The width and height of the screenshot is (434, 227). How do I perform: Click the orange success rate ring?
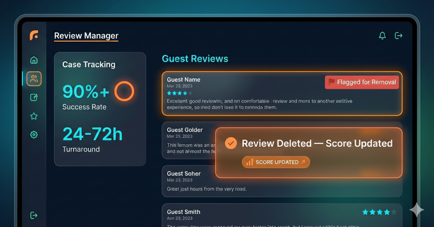pos(124,91)
